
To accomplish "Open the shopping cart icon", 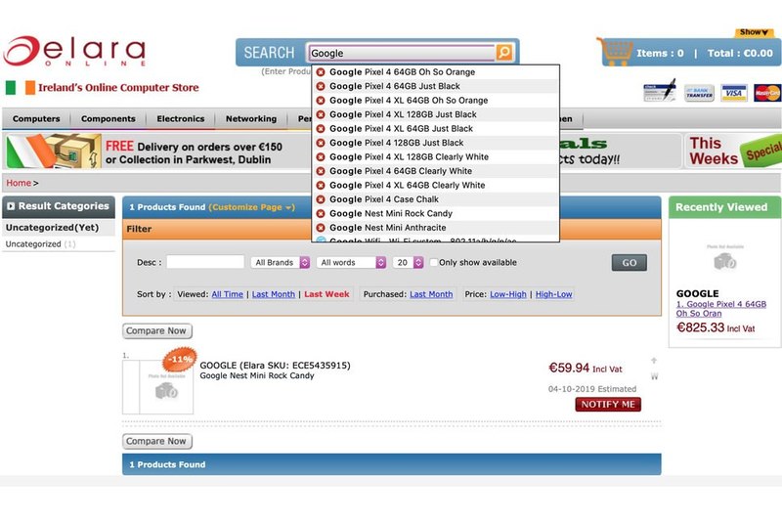I will pos(615,52).
